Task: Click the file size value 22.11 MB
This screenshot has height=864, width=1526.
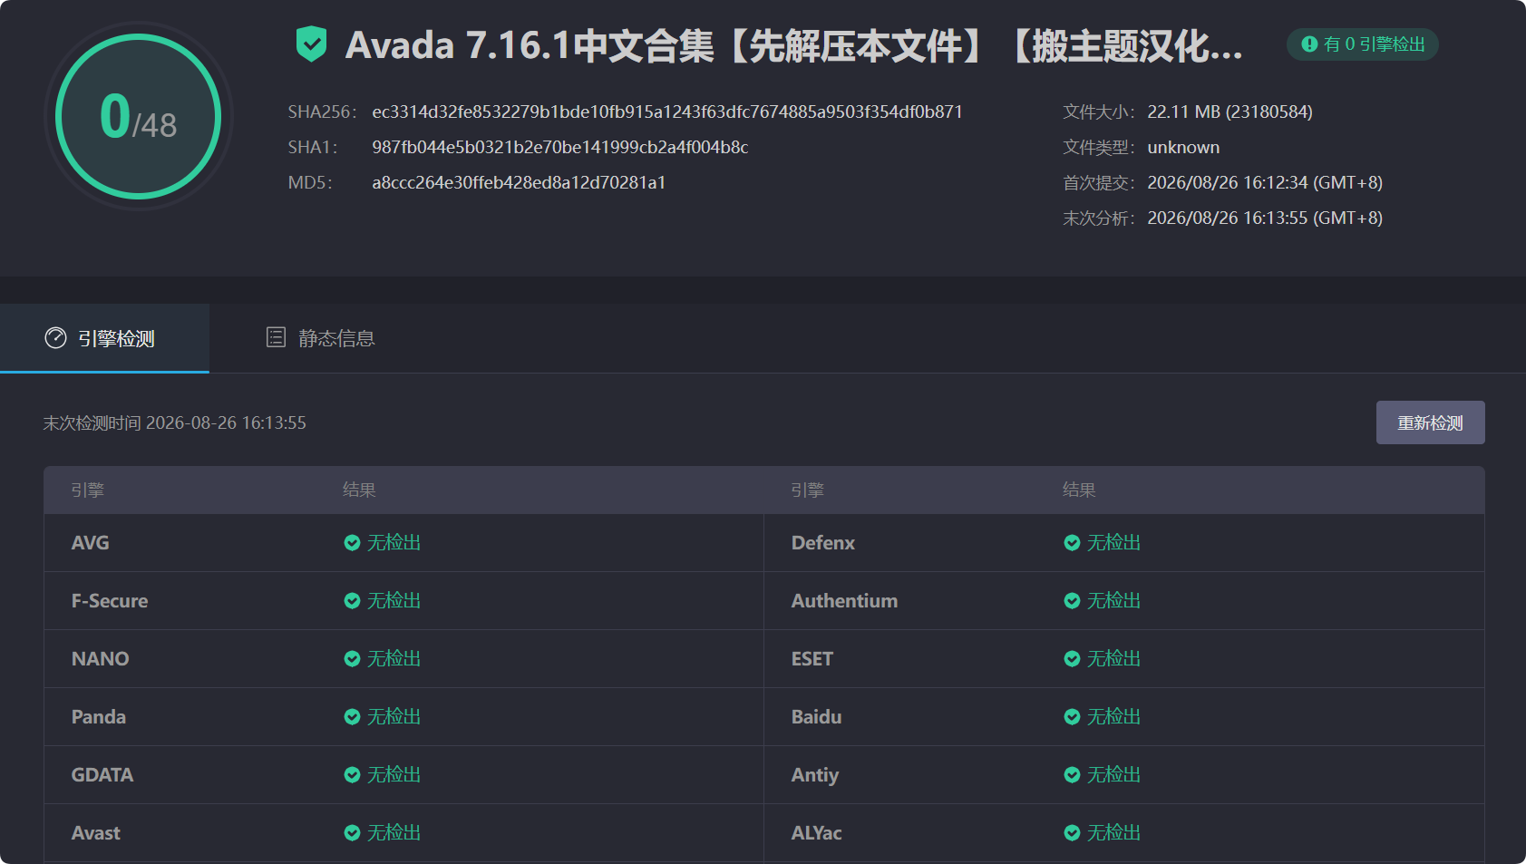Action: (1230, 112)
